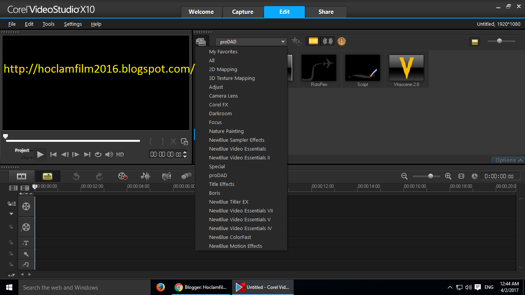Screen dimensions: 525x295
Task: Add the effect to favorites star icon
Action: click(296, 41)
